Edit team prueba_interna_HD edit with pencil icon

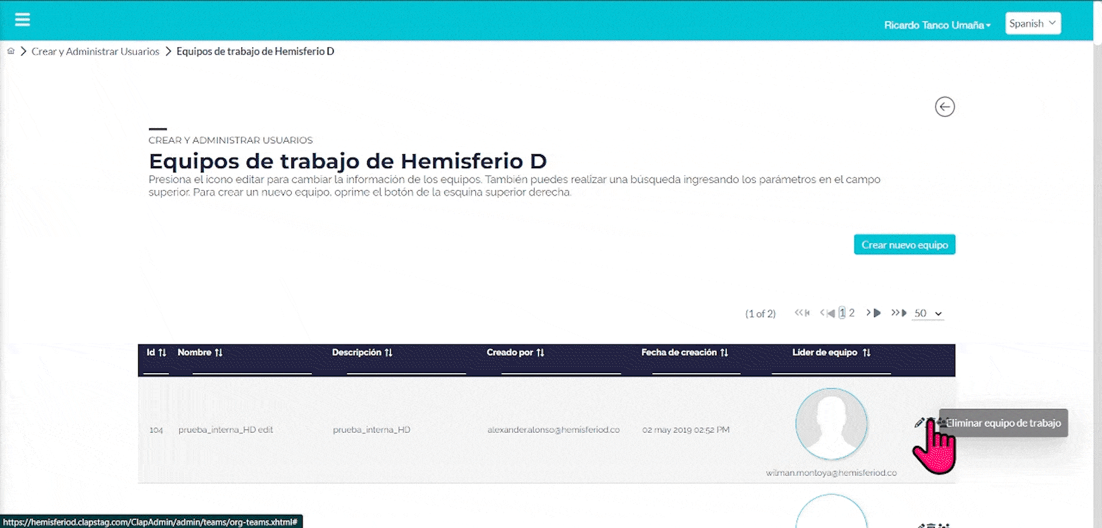[919, 423]
